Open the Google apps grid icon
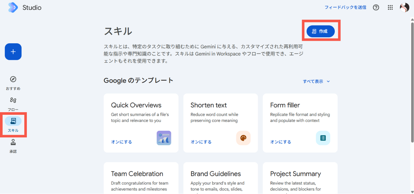The image size is (414, 194). (390, 7)
